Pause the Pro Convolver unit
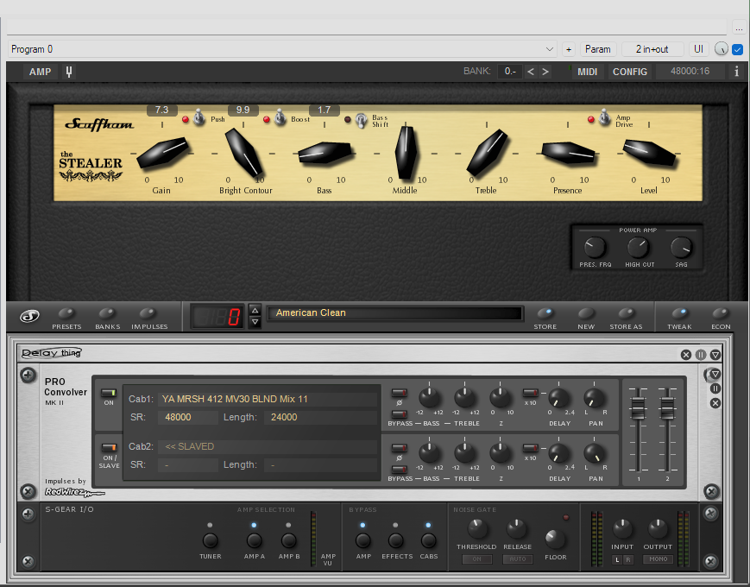This screenshot has height=587, width=750. [x=715, y=388]
